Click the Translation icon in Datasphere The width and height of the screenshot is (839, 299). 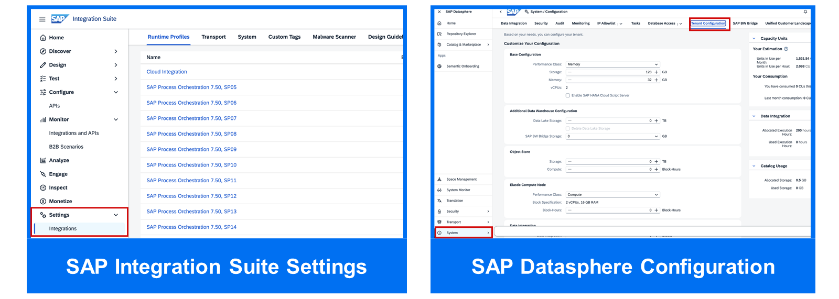click(439, 201)
